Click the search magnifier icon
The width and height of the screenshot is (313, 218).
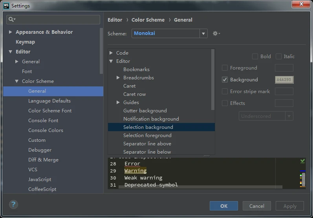pyautogui.click(x=12, y=19)
